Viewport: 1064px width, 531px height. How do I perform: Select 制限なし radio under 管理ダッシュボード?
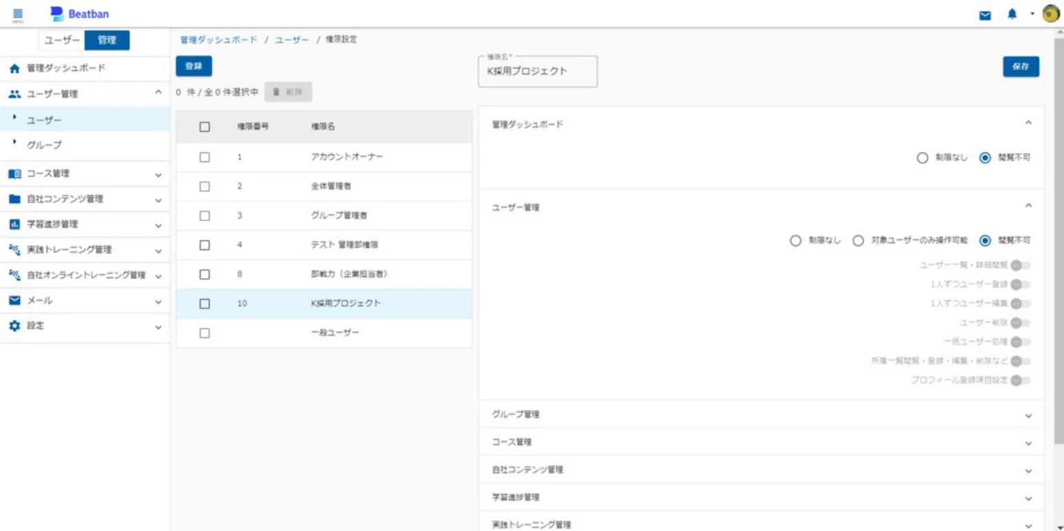pyautogui.click(x=922, y=158)
